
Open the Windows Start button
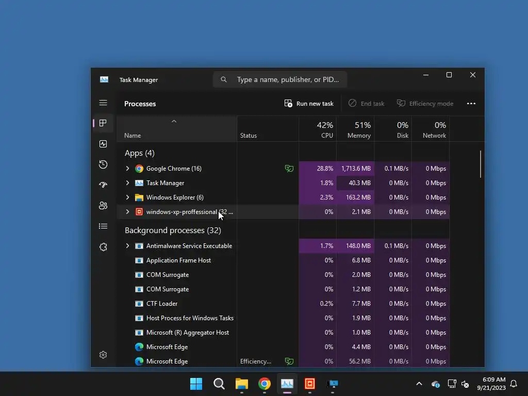point(196,384)
